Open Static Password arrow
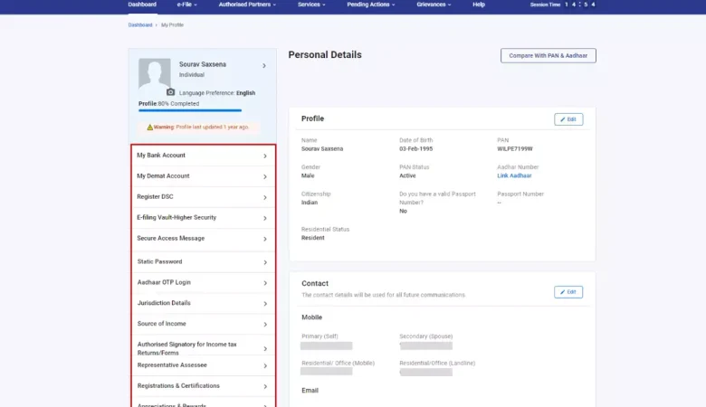The height and width of the screenshot is (407, 706). click(x=264, y=262)
